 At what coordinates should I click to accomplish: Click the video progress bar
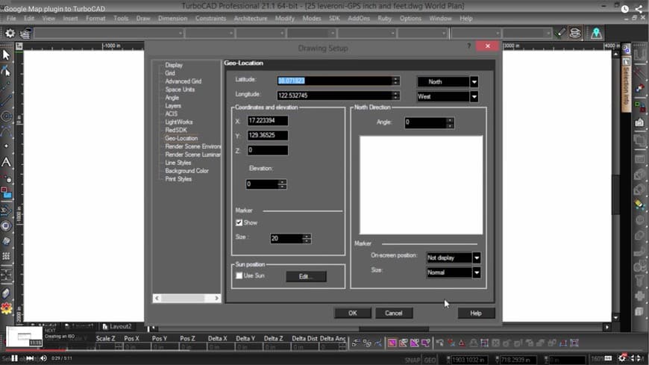(x=324, y=350)
